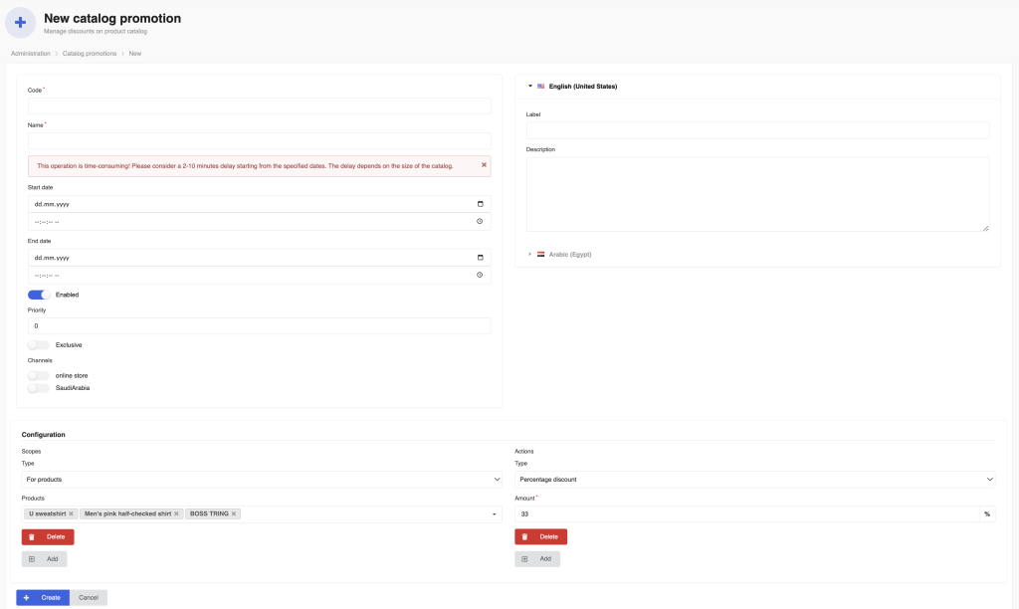1019x609 pixels.
Task: Open the Actions Type dropdown
Action: (x=754, y=479)
